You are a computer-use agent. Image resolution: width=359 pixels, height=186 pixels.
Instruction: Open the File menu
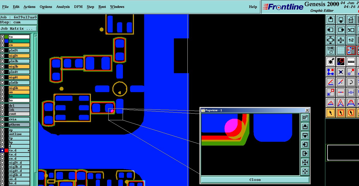[5, 7]
